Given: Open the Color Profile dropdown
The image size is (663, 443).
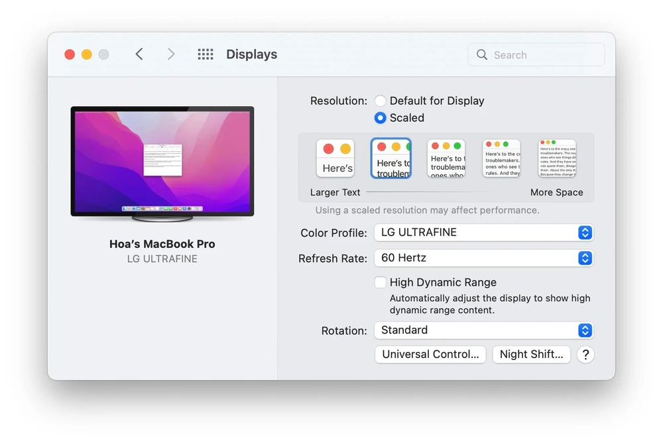Looking at the screenshot, I should point(584,233).
